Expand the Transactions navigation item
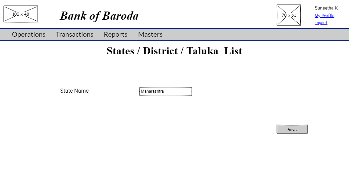The height and width of the screenshot is (185, 349). coord(74,34)
